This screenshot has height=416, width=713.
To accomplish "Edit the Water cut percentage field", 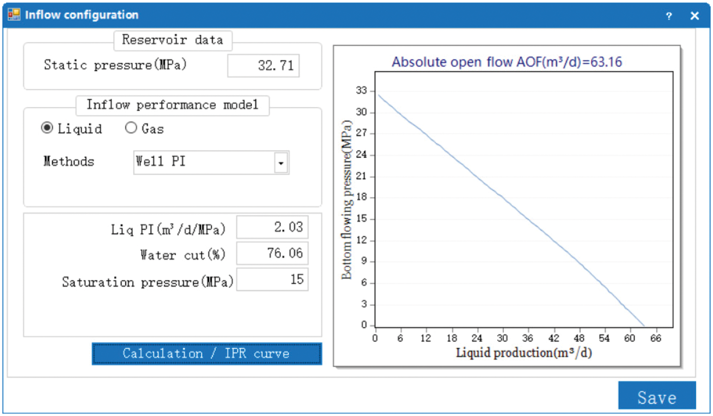I will point(272,253).
